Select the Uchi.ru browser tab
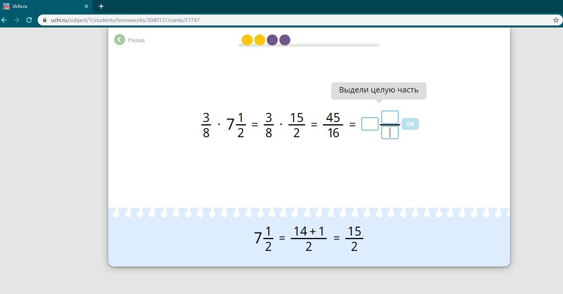Screen dimensions: 563x294 coord(43,6)
